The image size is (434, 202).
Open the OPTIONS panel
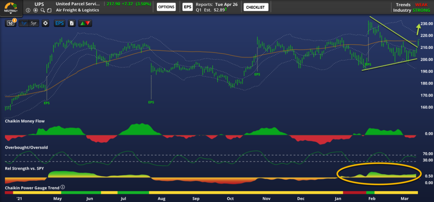[166, 7]
